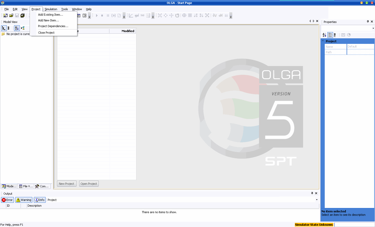This screenshot has width=375, height=227.
Task: Open simulation toolbar options overflow arrow
Action: point(124,16)
